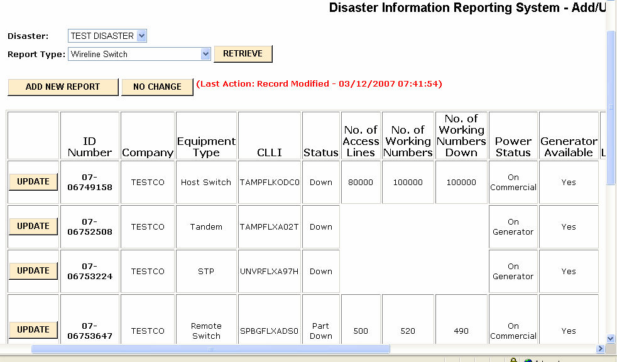Screen dimensions: 617x362
Task: Click the NO CHANGE button
Action: (x=158, y=87)
